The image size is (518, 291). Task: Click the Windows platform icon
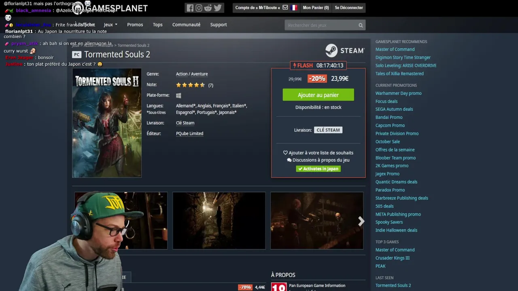(x=178, y=95)
